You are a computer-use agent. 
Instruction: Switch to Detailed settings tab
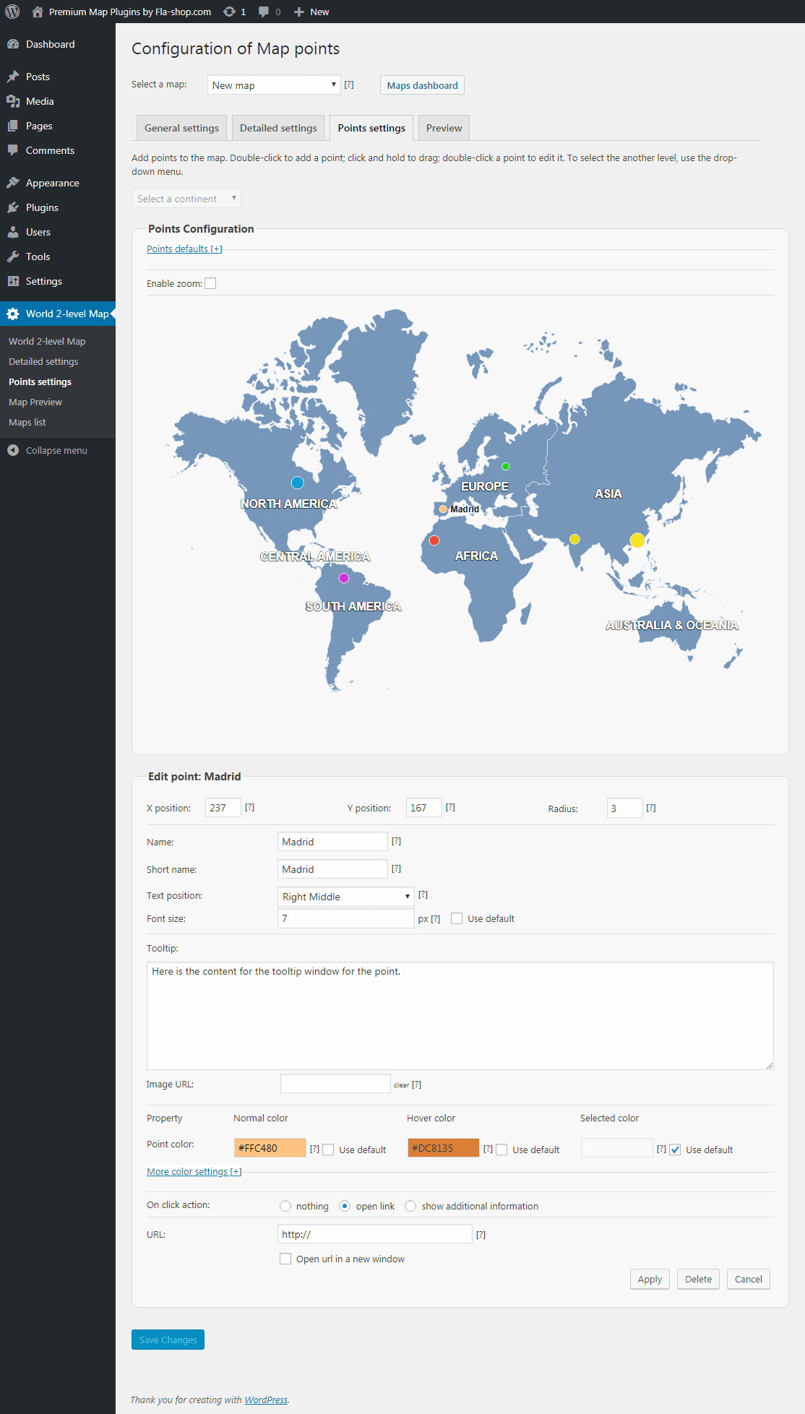(278, 128)
